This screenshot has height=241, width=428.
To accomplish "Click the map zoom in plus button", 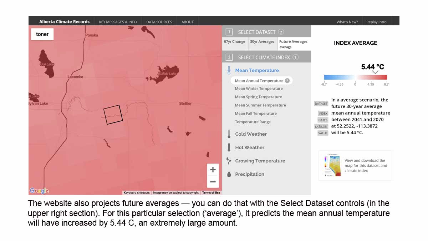I will pyautogui.click(x=213, y=170).
